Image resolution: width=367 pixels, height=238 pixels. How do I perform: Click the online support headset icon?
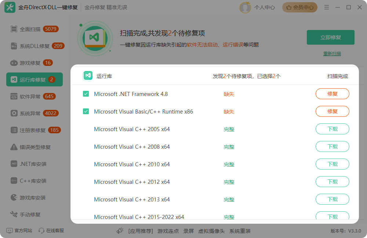41,231
